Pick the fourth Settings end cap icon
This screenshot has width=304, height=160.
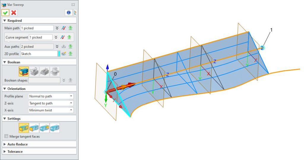(x=55, y=128)
